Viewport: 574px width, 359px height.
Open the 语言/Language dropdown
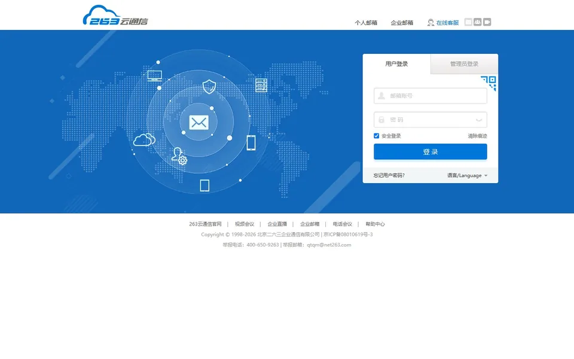(x=467, y=175)
